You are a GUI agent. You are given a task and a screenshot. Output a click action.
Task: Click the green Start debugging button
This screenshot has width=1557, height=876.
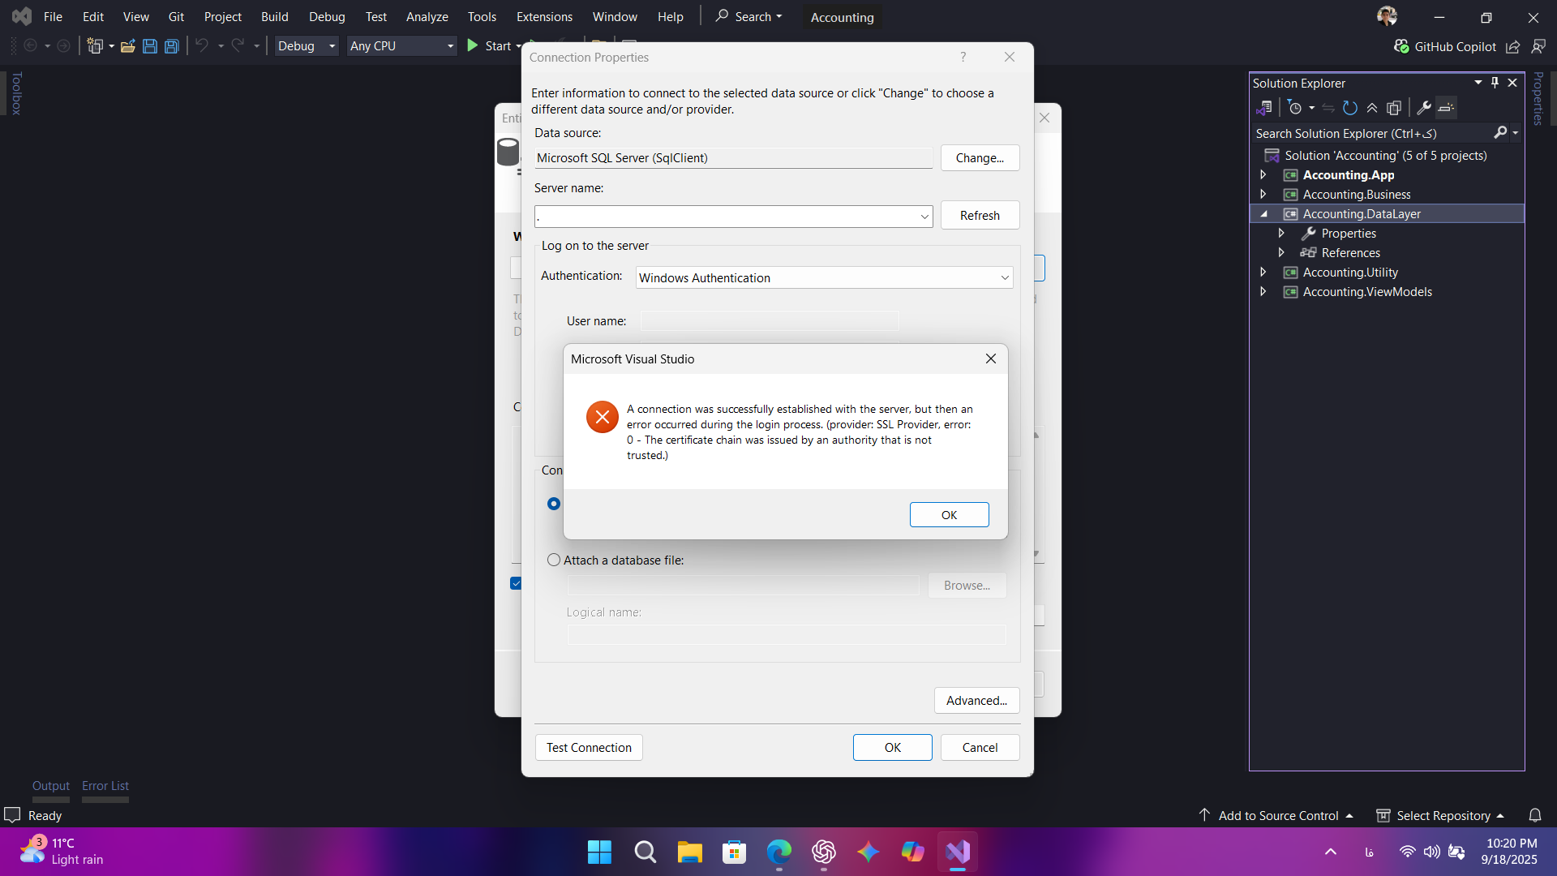point(490,46)
